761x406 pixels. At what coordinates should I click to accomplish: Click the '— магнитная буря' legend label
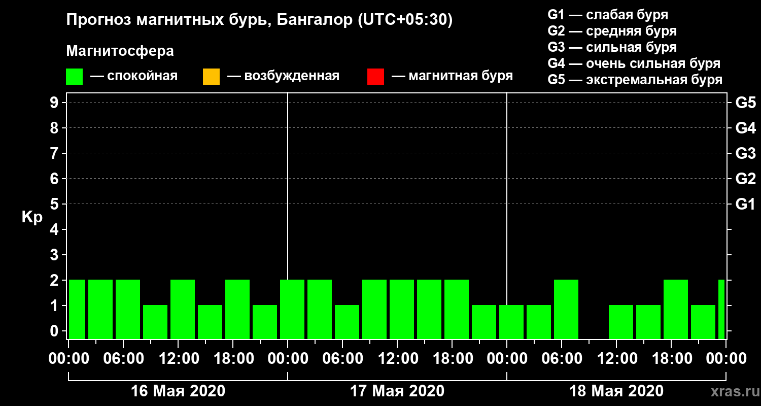tap(453, 76)
